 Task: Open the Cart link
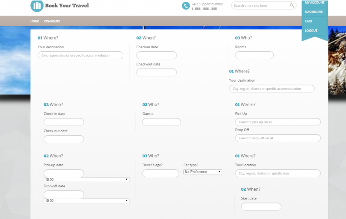point(308,21)
